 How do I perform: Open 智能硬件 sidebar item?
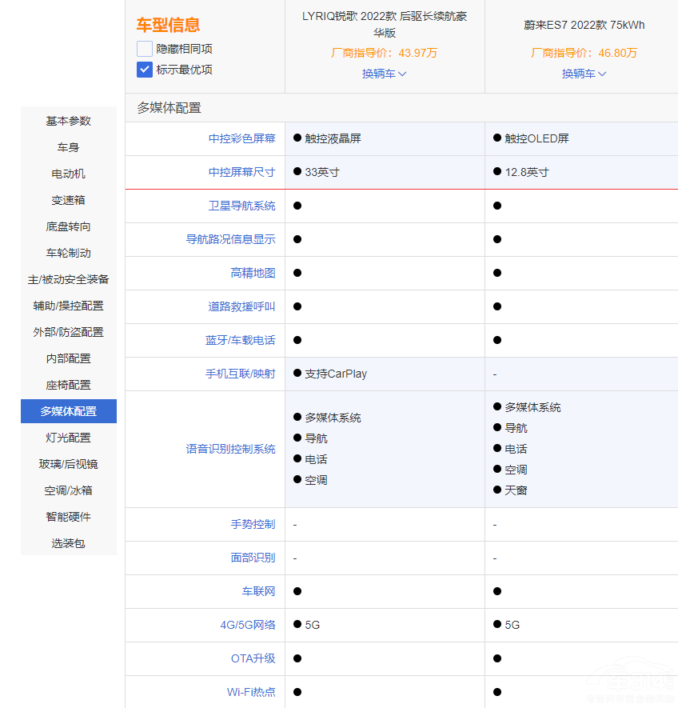(69, 517)
